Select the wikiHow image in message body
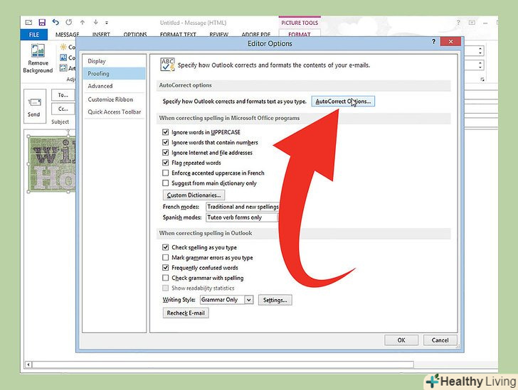 pyautogui.click(x=52, y=164)
